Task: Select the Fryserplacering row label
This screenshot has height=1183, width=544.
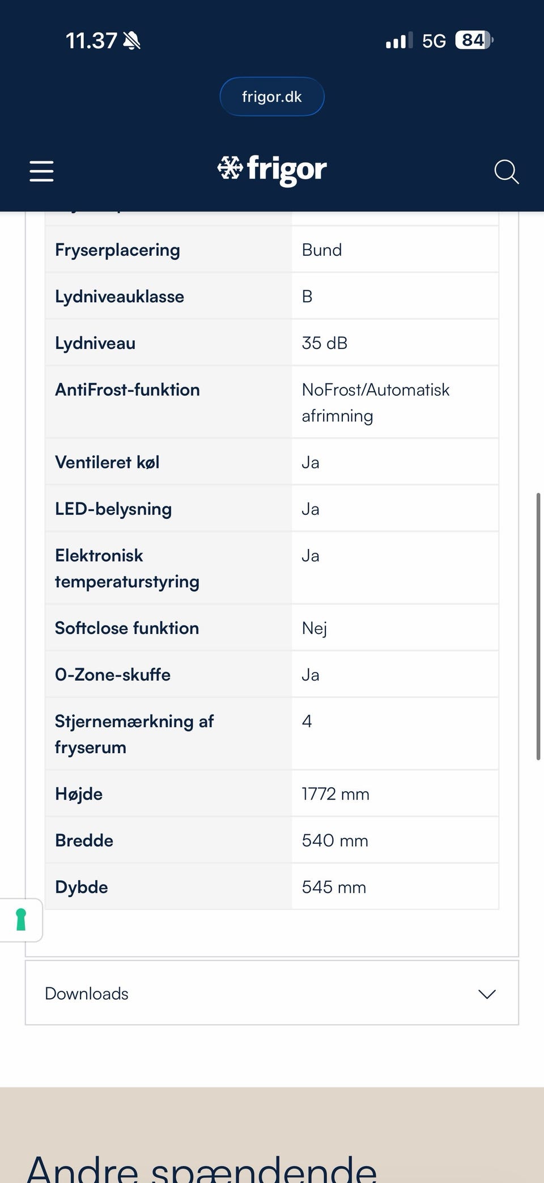Action: [x=117, y=250]
